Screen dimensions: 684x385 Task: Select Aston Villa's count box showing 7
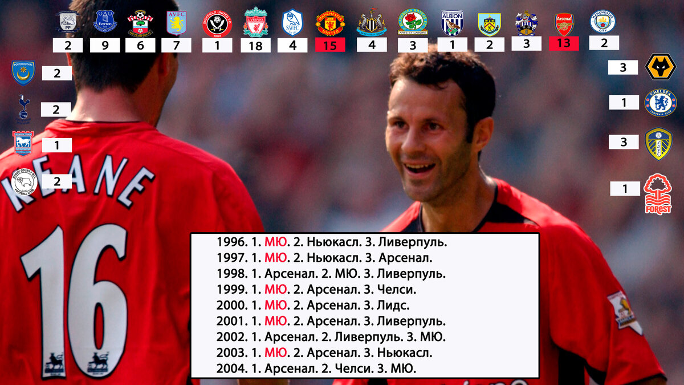(176, 45)
